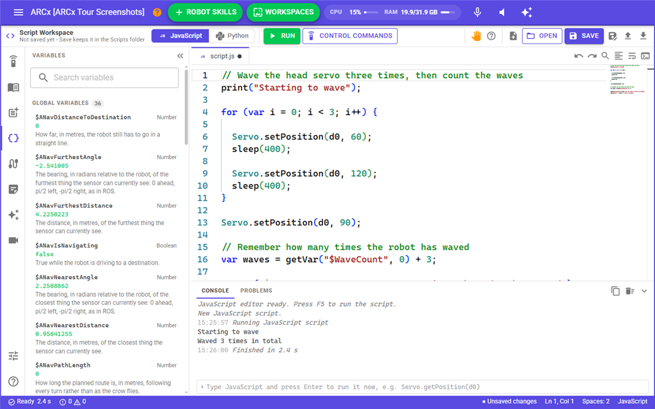
Task: Collapse the Variables panel
Action: tap(180, 56)
